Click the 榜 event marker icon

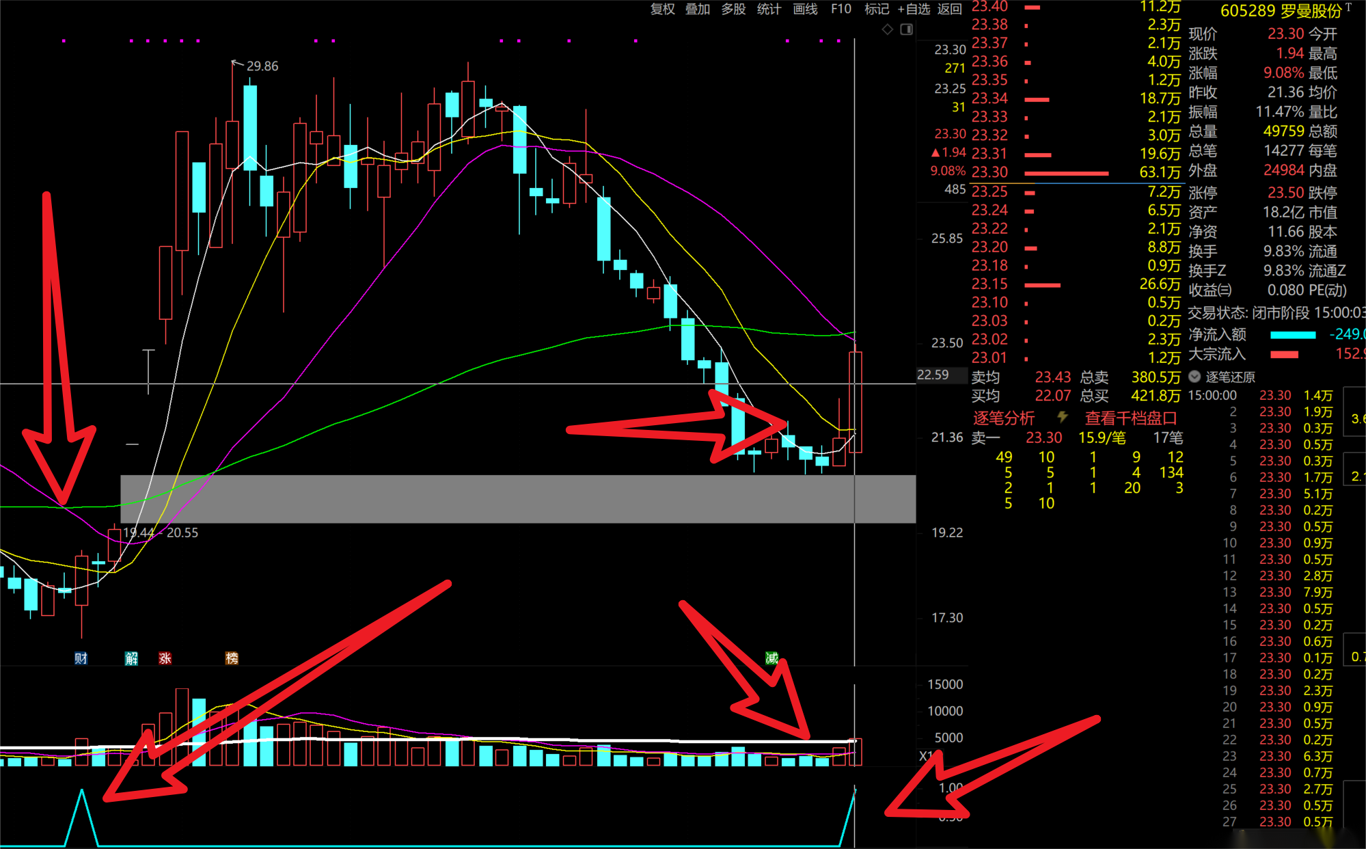(x=232, y=658)
